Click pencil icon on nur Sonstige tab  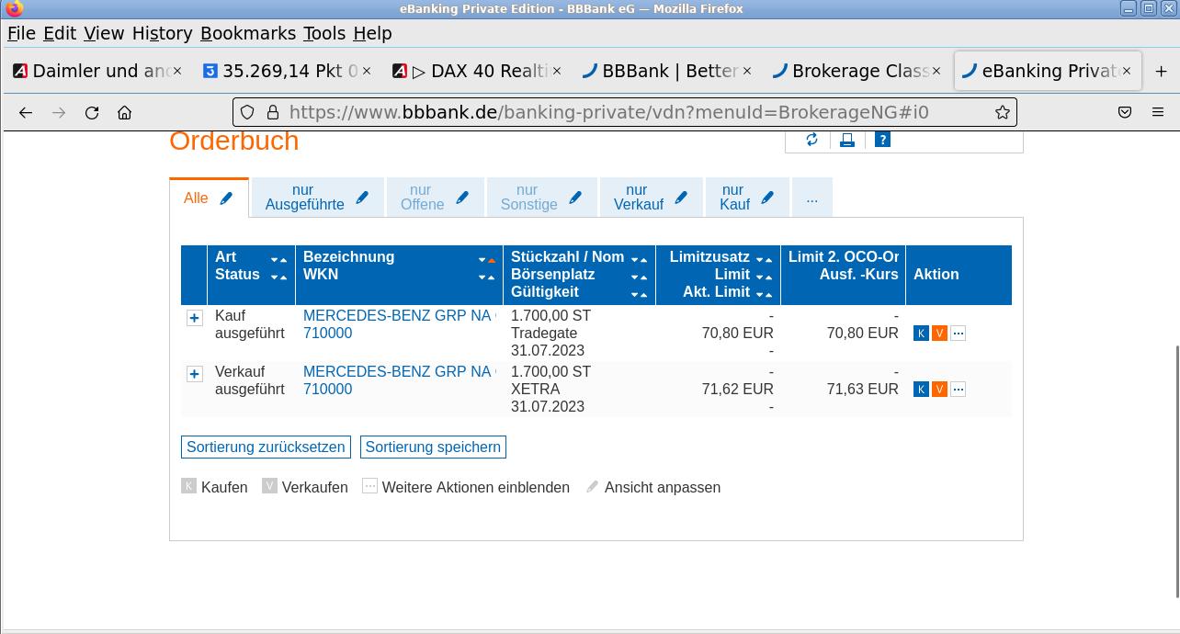[575, 198]
